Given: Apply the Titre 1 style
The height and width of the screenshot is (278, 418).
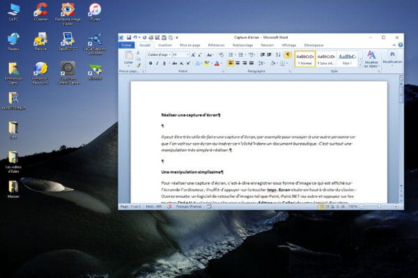Looking at the screenshot, I should (347, 59).
